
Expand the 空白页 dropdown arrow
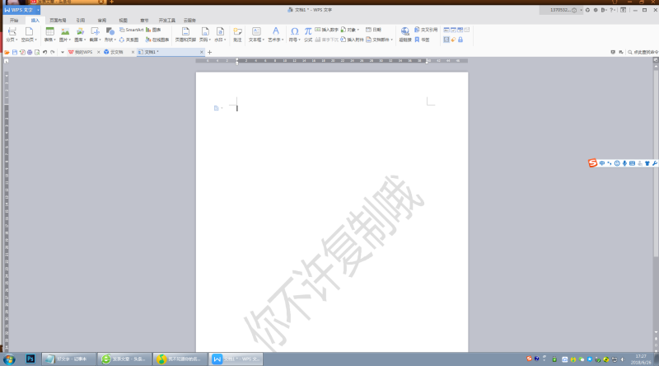(35, 40)
